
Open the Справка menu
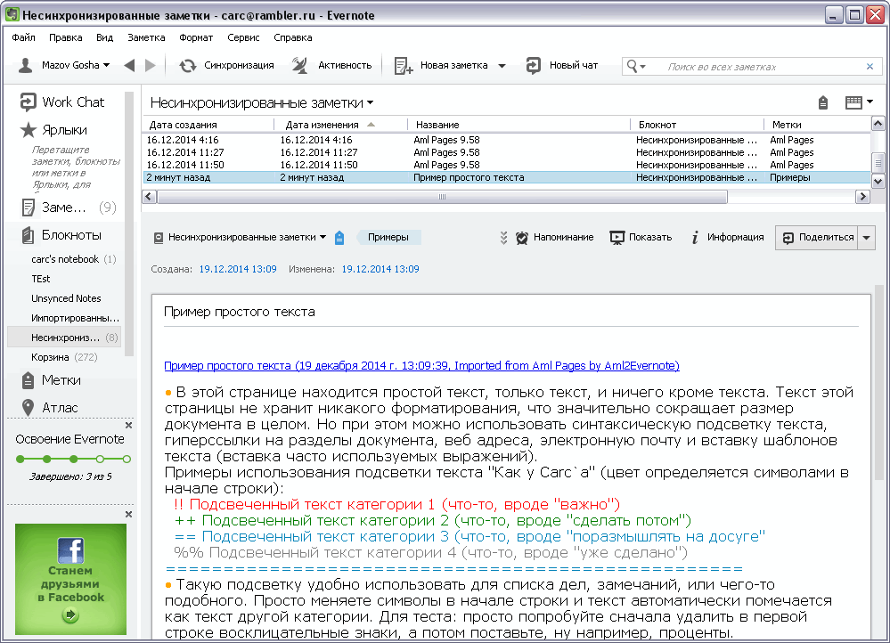292,37
